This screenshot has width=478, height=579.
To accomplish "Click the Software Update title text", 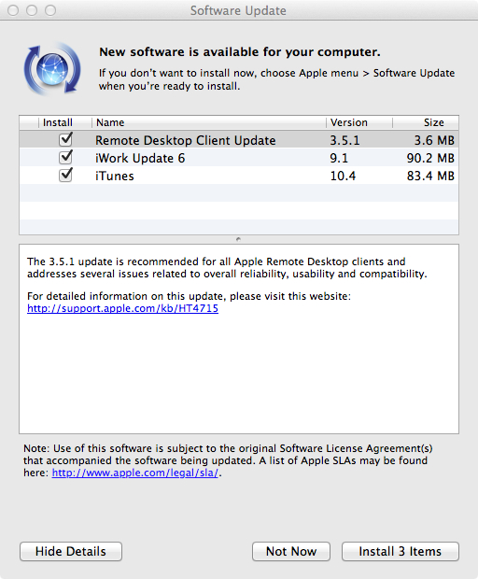I will click(238, 10).
